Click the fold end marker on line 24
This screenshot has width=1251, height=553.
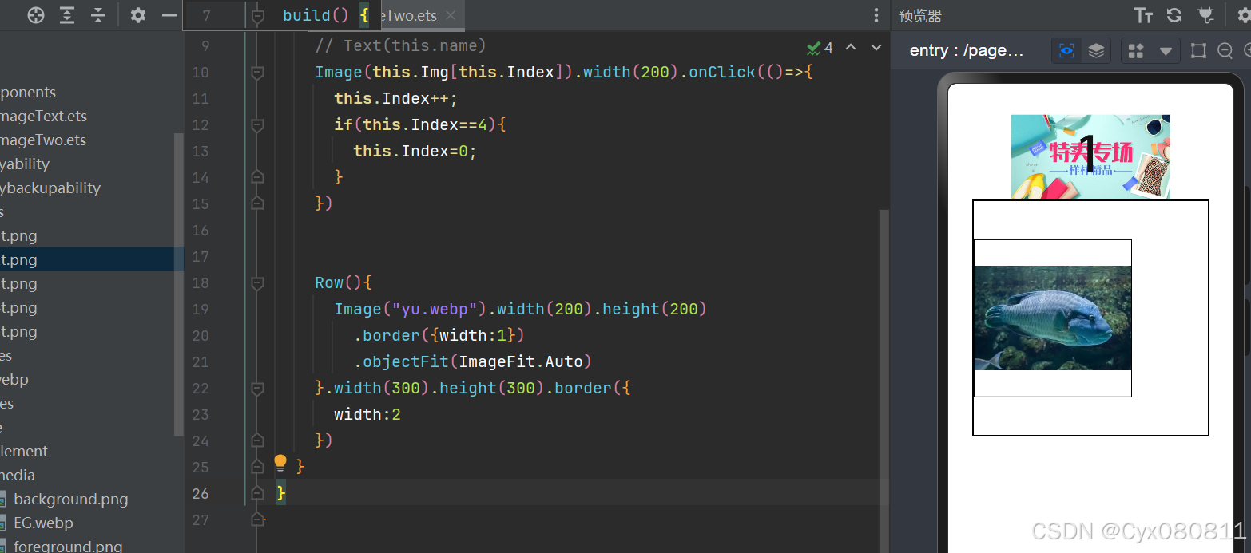click(x=257, y=440)
